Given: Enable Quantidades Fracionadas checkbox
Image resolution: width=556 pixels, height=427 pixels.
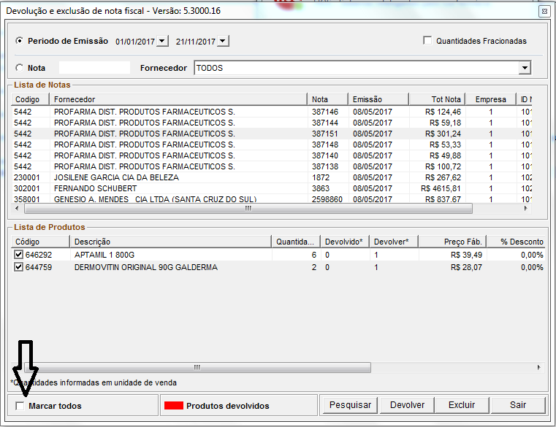Looking at the screenshot, I should click(x=427, y=41).
